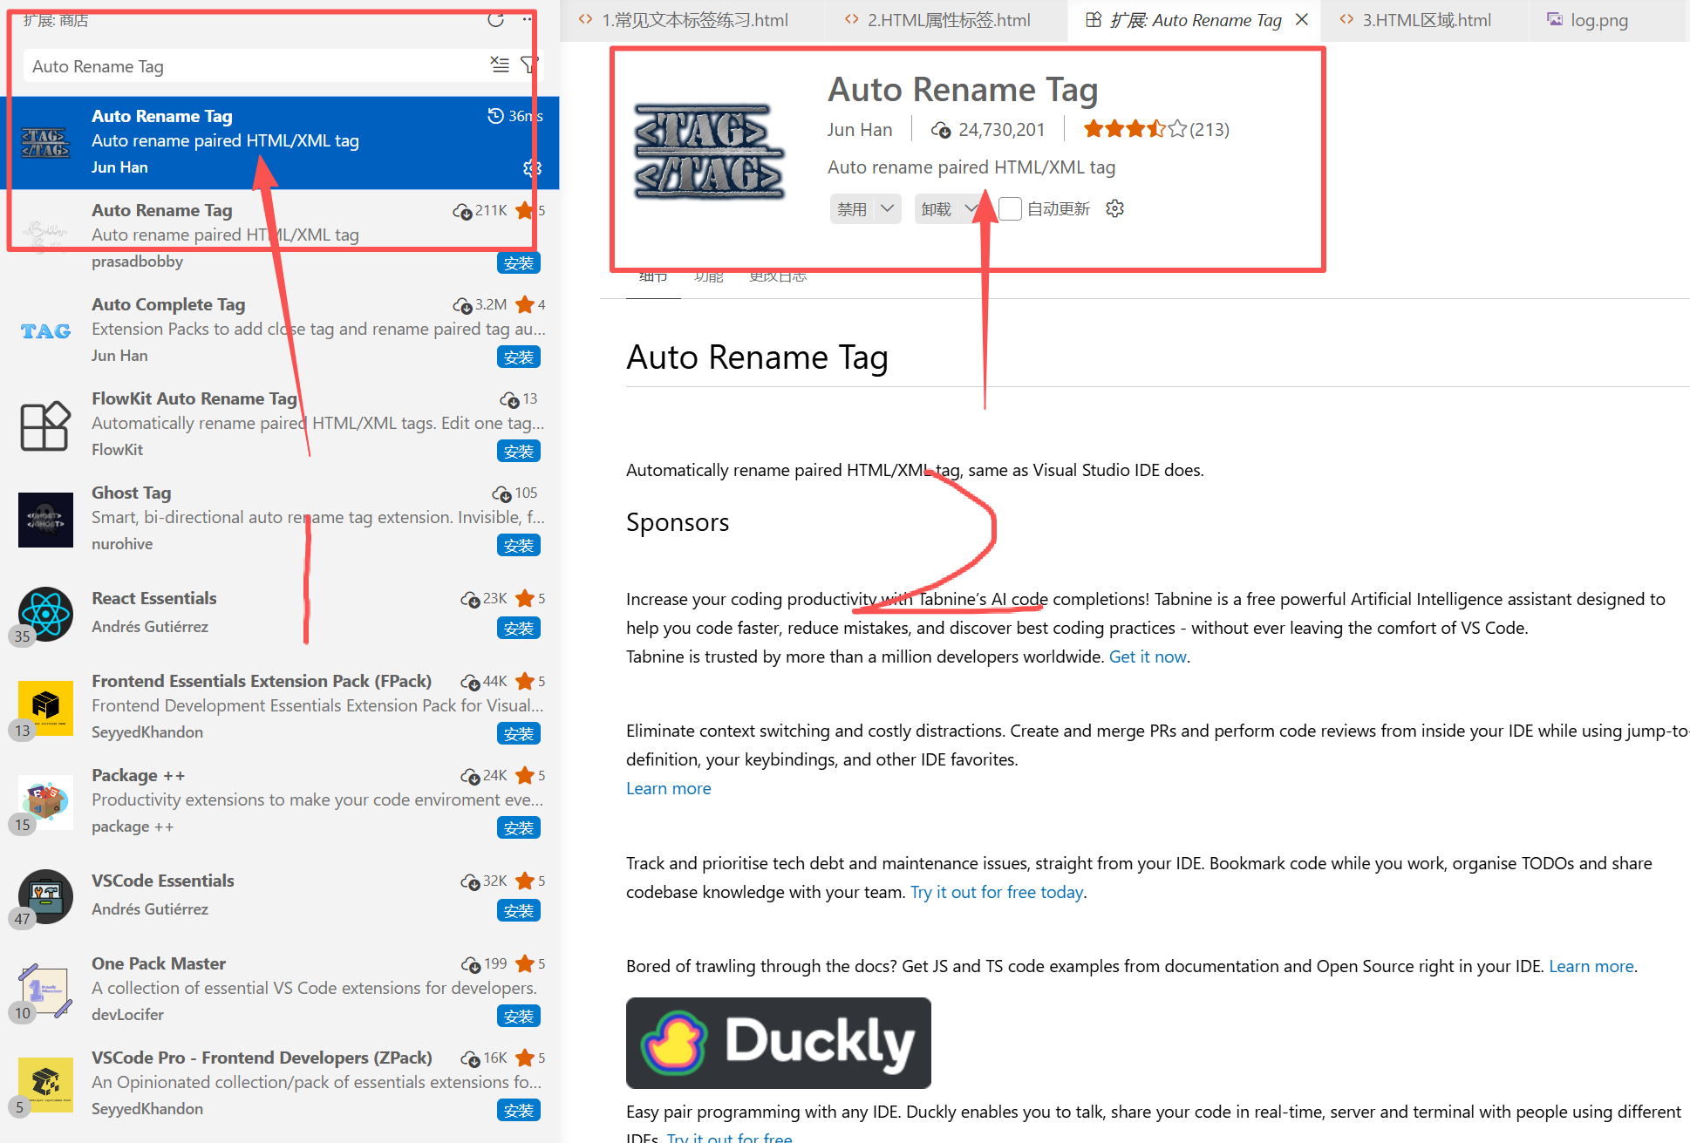
Task: Click Tabnine's Get it now link
Action: (x=1148, y=657)
